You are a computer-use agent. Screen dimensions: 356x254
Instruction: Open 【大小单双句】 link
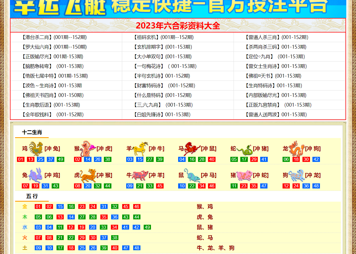(162, 57)
